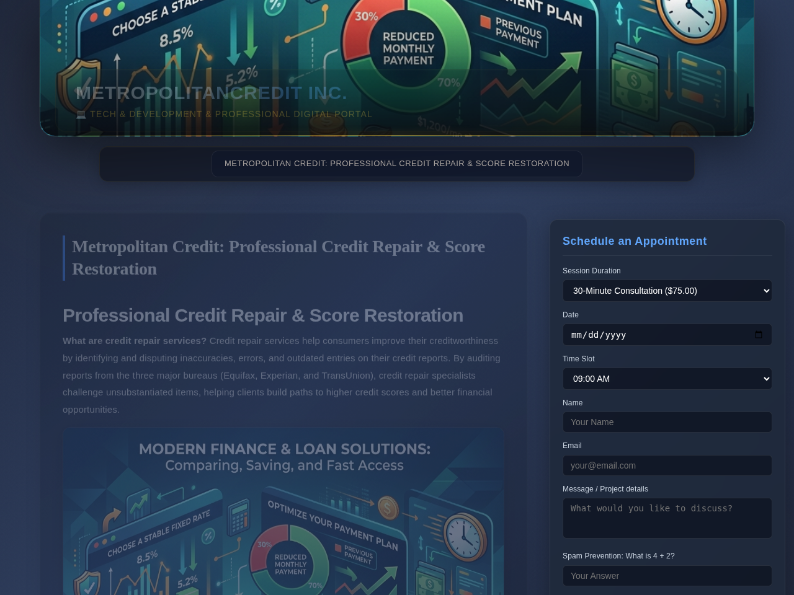Click the Spam Prevention: What is 4 + 2? label
The height and width of the screenshot is (595, 794).
pyautogui.click(x=618, y=556)
